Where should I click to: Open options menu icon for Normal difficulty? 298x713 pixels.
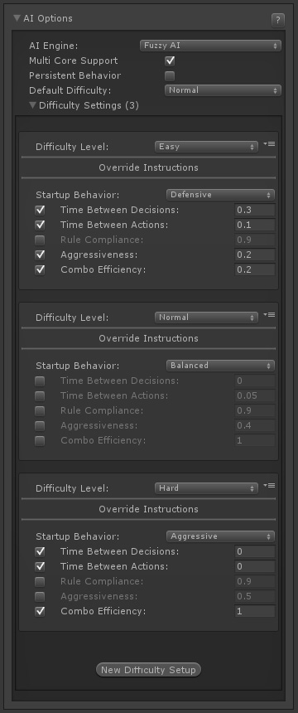coord(269,315)
